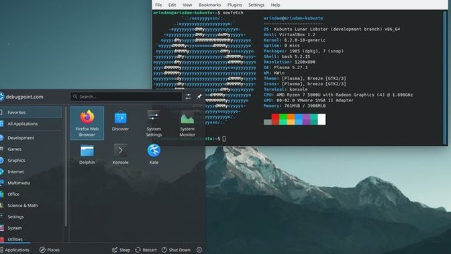Open the Settings category in launcher
Image resolution: width=451 pixels, height=254 pixels.
(31, 216)
